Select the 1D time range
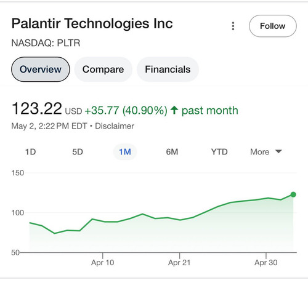Screen dimensions: 308x283 coord(30,152)
